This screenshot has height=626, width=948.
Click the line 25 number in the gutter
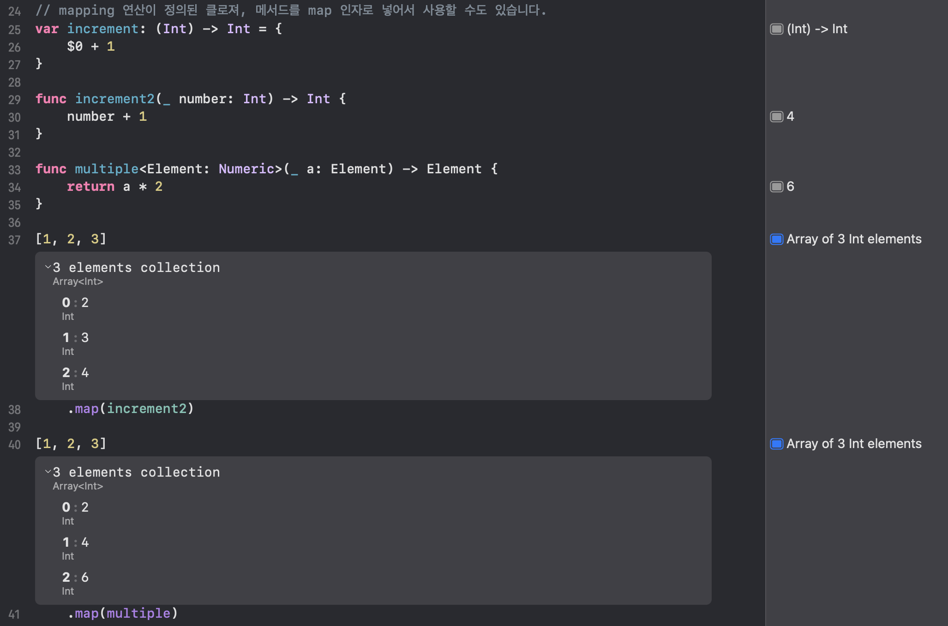(x=14, y=30)
